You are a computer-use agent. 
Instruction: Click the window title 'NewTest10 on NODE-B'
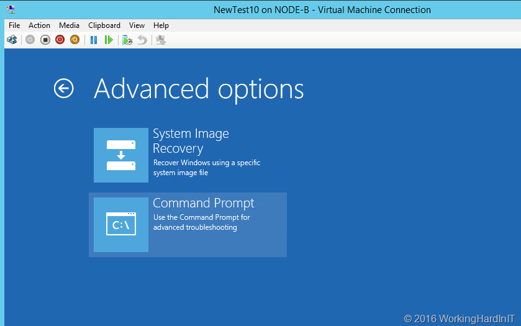pyautogui.click(x=261, y=10)
